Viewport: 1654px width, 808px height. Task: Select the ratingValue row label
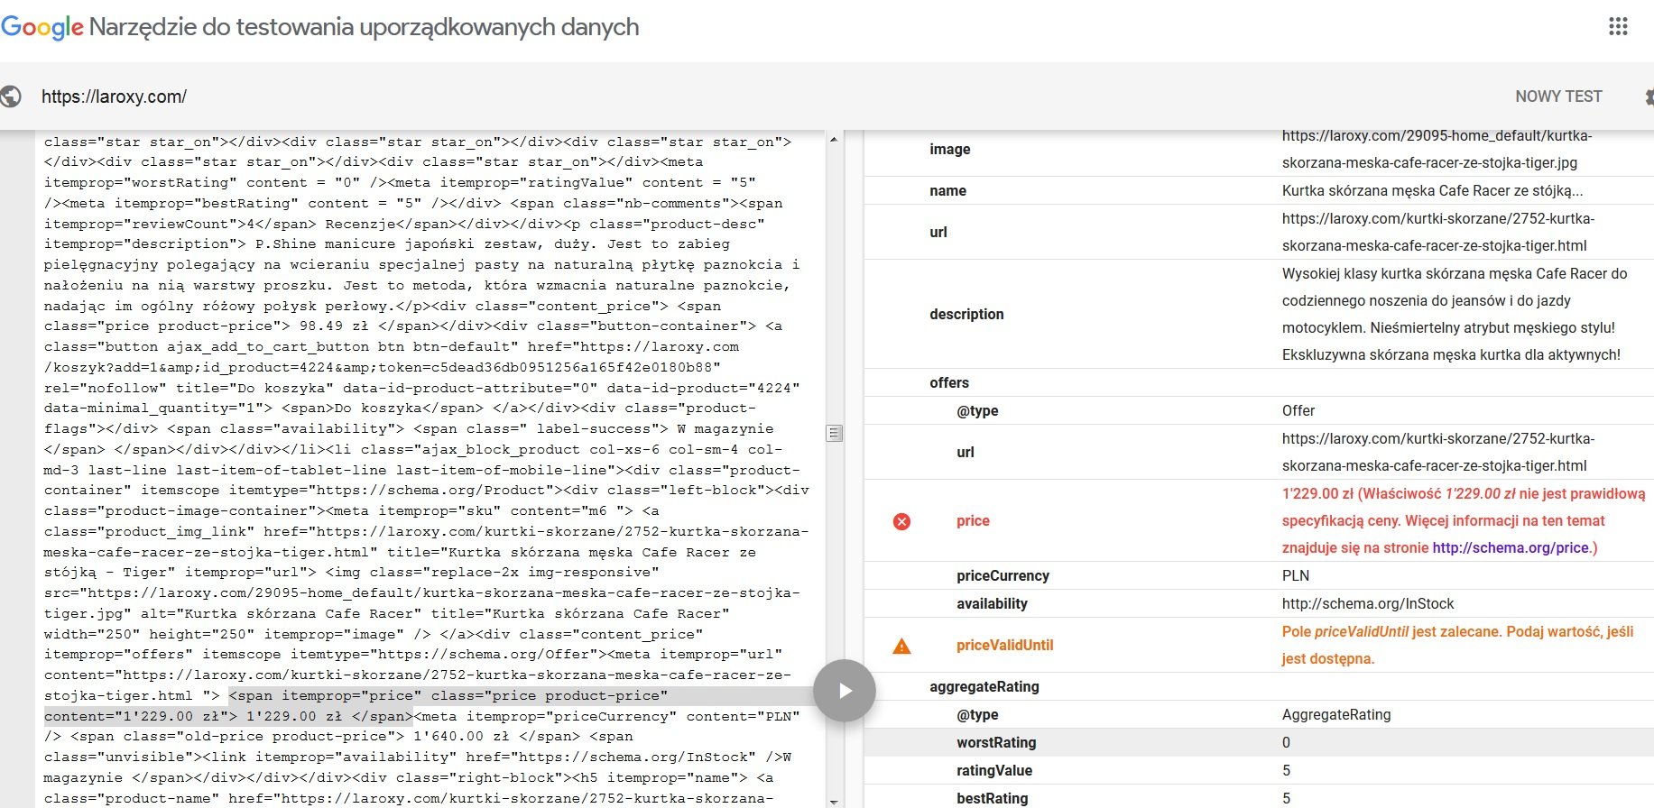[x=994, y=771]
